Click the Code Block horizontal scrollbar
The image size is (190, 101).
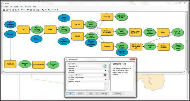coord(86,90)
